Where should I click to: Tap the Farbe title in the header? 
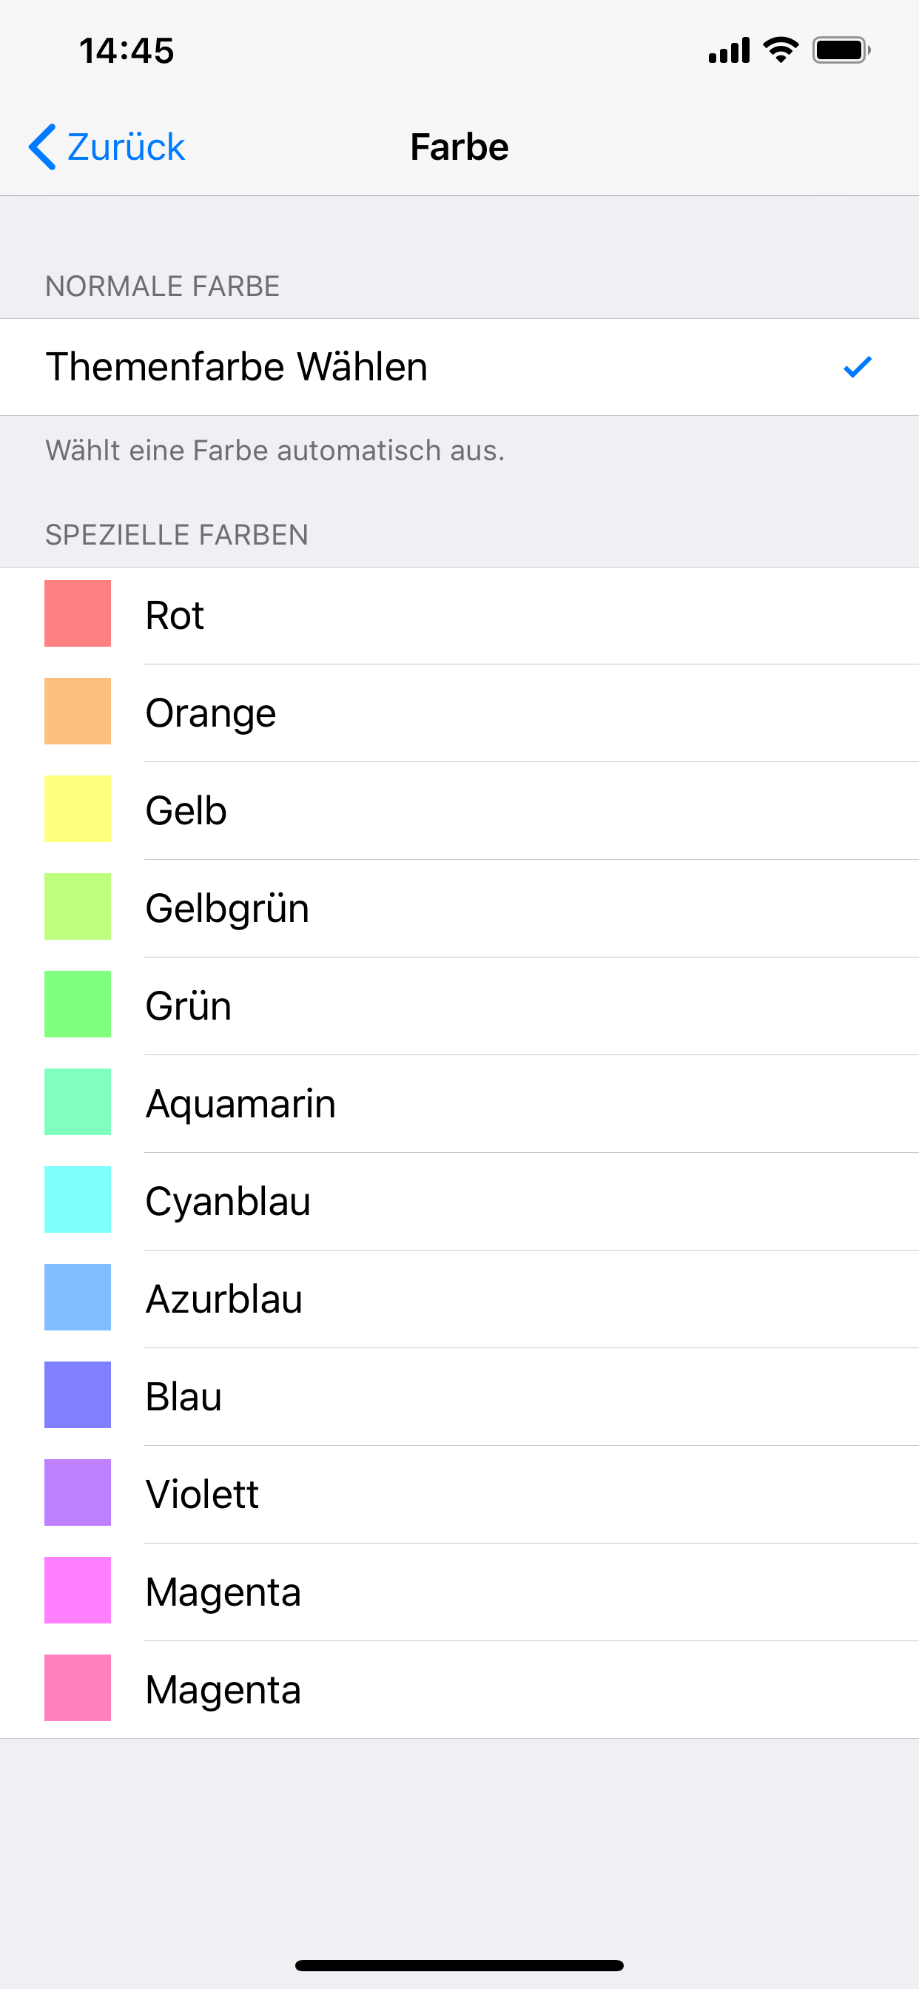pyautogui.click(x=459, y=146)
